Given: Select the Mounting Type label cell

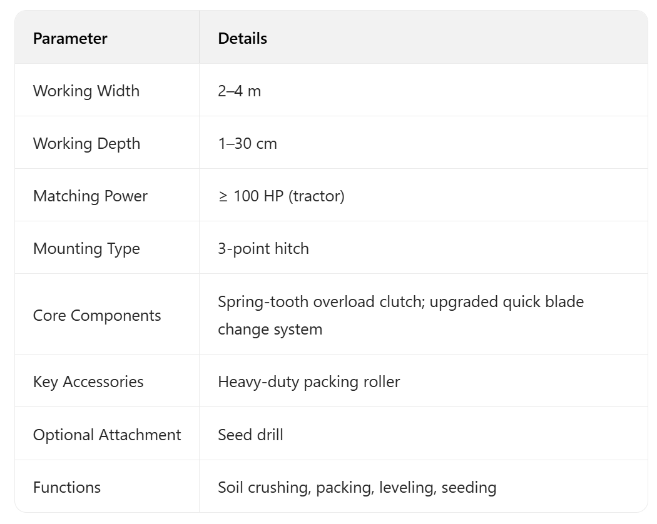Looking at the screenshot, I should [86, 248].
